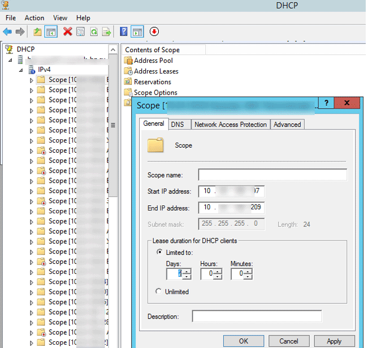Click the Cancel button
The width and height of the screenshot is (368, 348).
tap(289, 341)
